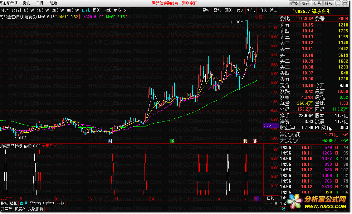Click the 资讯 button at top right
Viewport: 352px width, 214px height.
pyautogui.click(x=306, y=3)
